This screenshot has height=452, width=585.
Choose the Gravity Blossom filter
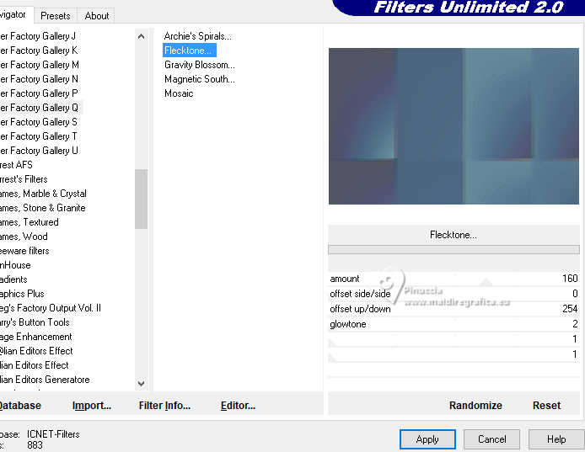coord(200,65)
